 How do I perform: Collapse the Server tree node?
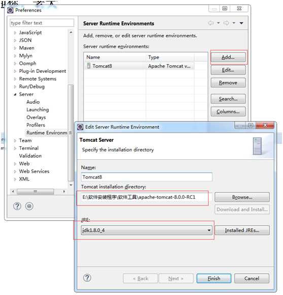[15, 95]
